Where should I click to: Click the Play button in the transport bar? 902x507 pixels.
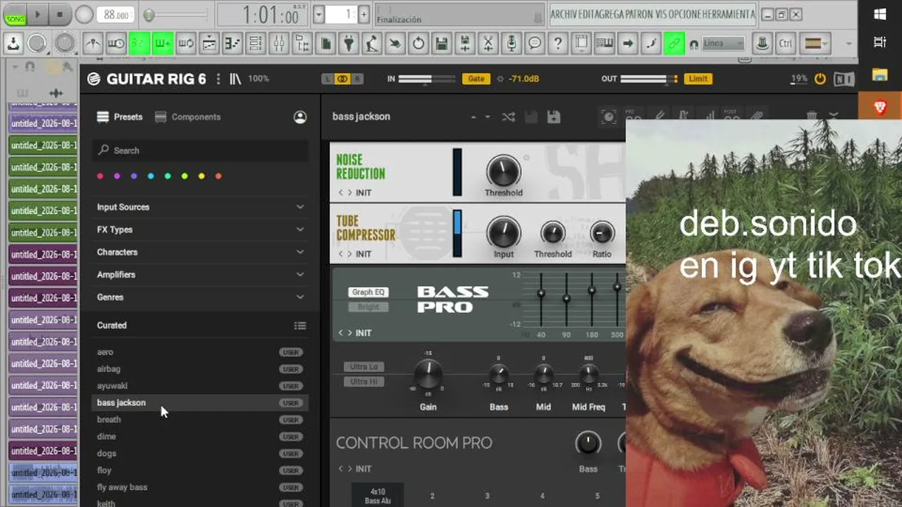pyautogui.click(x=37, y=14)
